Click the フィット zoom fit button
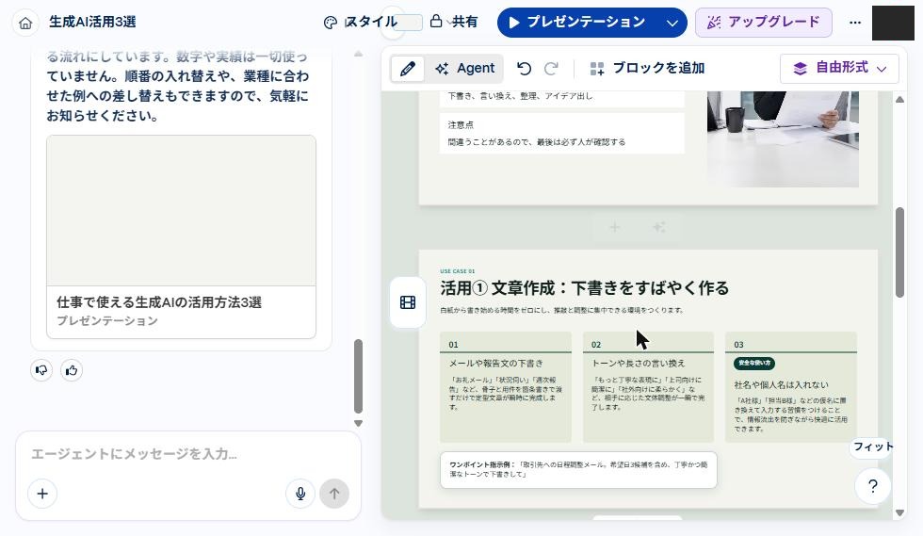This screenshot has height=536, width=923. (x=872, y=447)
